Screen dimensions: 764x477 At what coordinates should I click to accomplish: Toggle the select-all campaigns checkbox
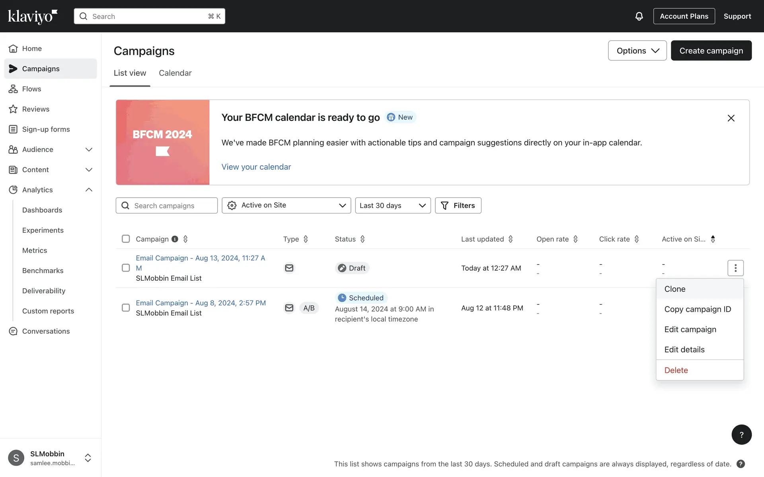(126, 239)
